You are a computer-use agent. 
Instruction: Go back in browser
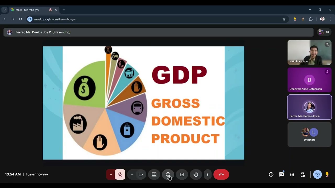[5, 19]
